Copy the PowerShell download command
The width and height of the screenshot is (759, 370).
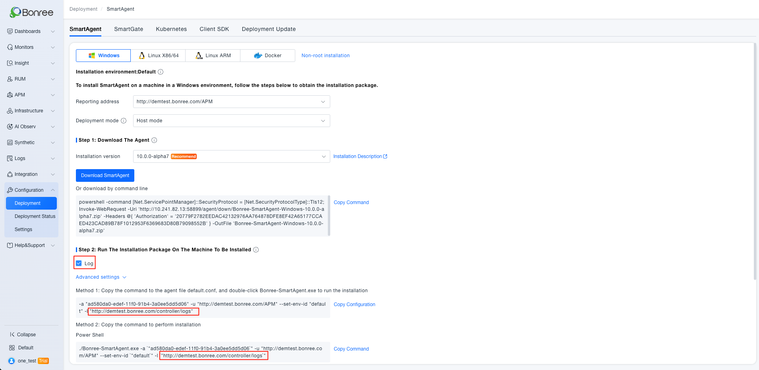coord(351,202)
